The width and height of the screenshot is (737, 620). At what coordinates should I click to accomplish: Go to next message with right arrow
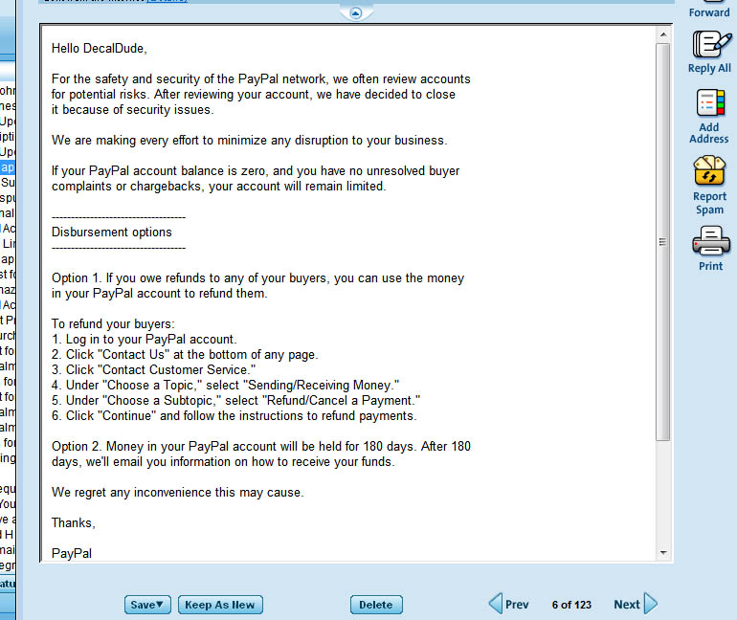[651, 604]
